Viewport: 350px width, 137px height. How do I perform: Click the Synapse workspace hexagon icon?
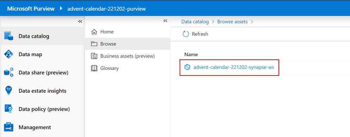[187, 67]
